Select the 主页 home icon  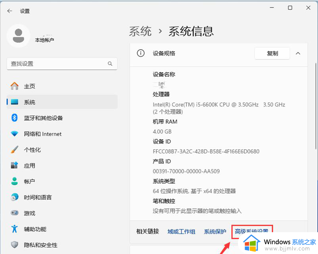14,86
